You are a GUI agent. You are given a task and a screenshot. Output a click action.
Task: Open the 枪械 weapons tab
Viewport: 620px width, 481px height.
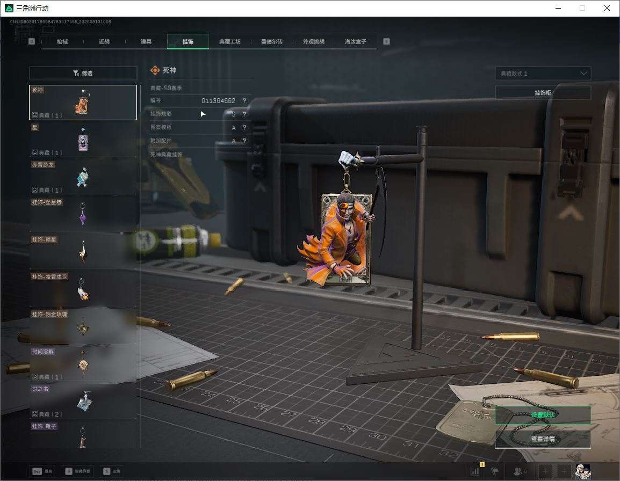point(62,41)
